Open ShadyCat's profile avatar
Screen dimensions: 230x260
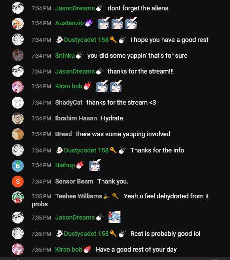pyautogui.click(x=18, y=103)
